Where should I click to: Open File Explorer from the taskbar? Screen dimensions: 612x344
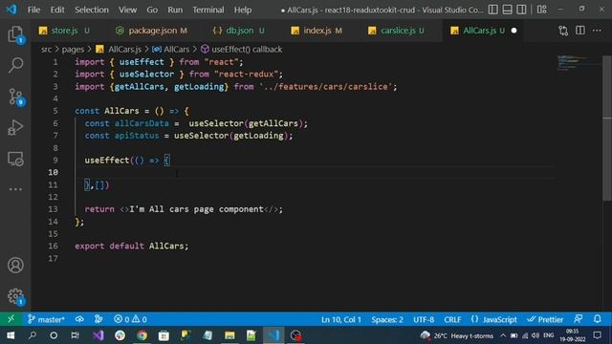click(x=229, y=335)
